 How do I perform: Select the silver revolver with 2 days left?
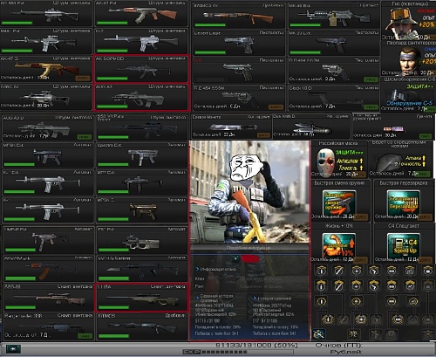tap(334, 71)
